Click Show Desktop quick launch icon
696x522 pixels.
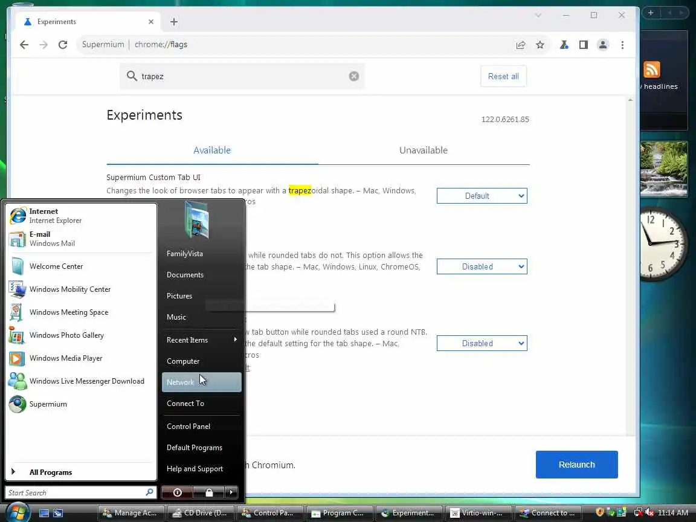click(x=44, y=513)
